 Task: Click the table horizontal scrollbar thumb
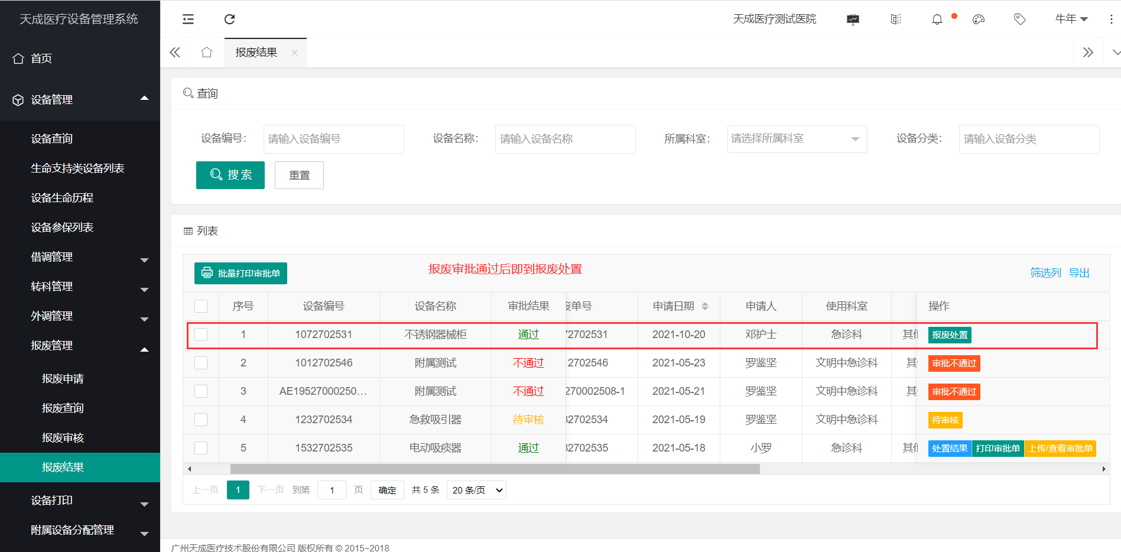tap(495, 469)
